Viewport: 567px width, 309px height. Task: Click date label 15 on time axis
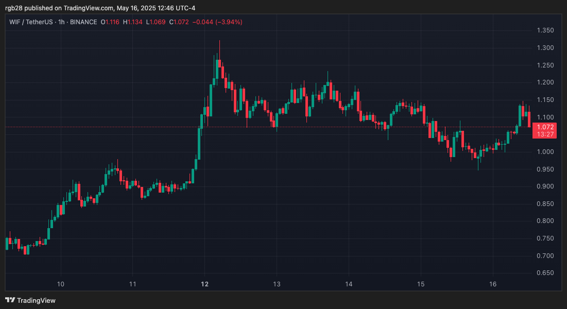421,284
